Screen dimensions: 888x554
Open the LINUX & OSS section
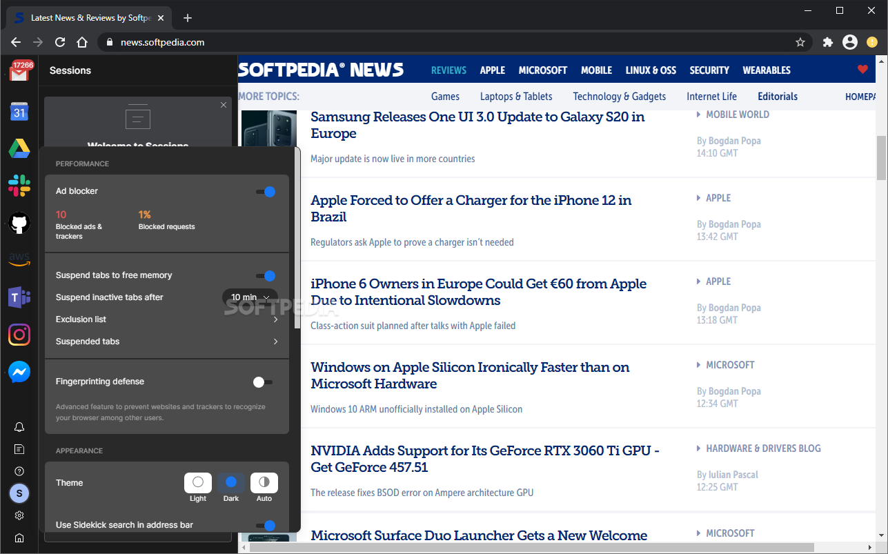[651, 70]
